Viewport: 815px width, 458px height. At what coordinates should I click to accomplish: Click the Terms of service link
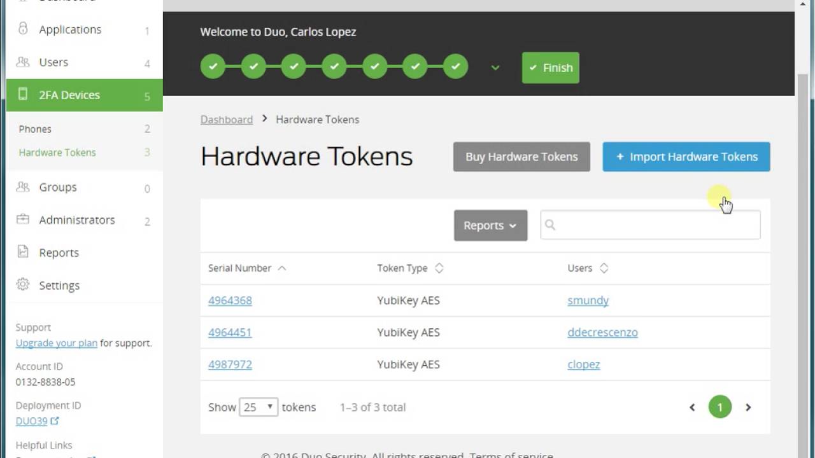(x=511, y=454)
